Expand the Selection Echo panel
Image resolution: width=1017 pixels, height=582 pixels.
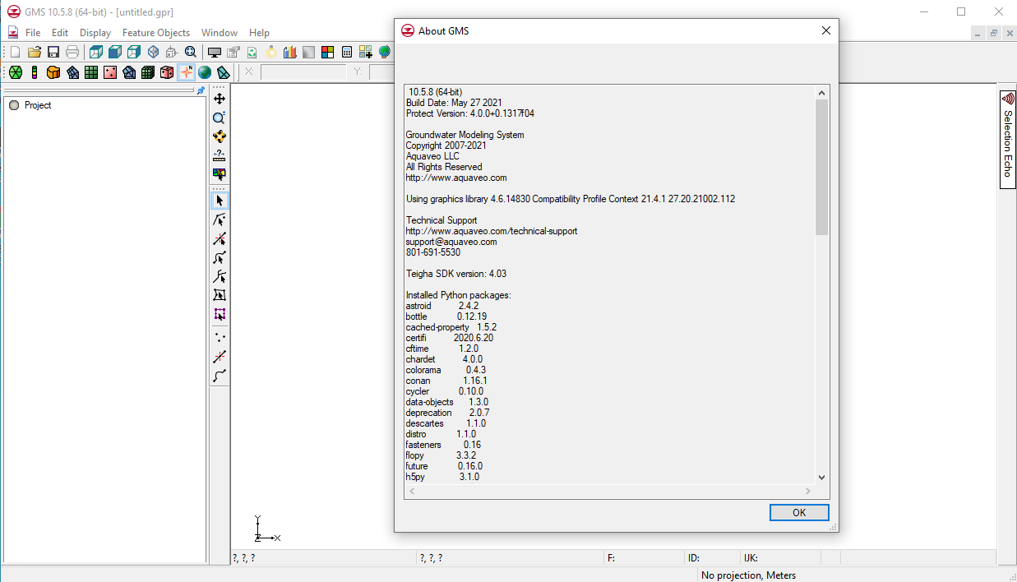(1007, 140)
